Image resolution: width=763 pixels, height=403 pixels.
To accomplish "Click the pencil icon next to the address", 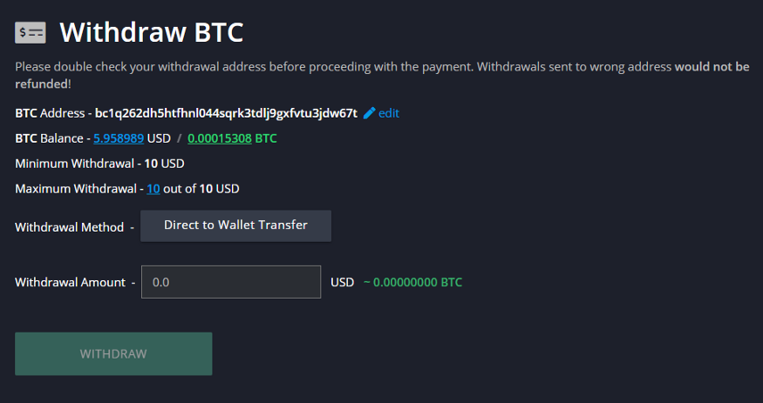I will click(x=369, y=113).
